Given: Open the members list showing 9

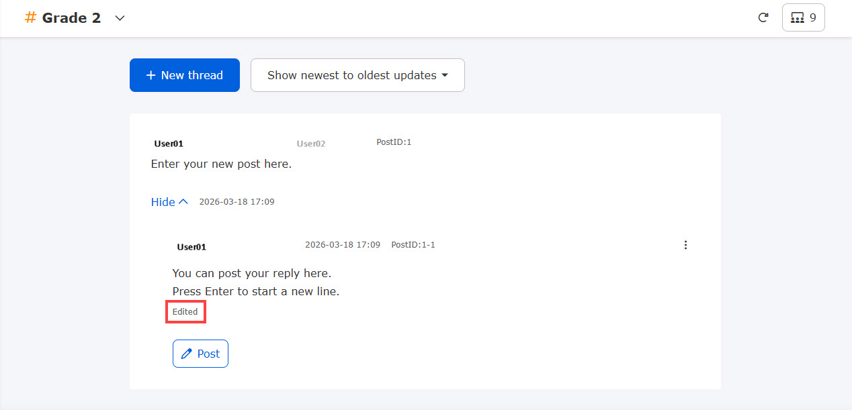Looking at the screenshot, I should click(x=803, y=18).
